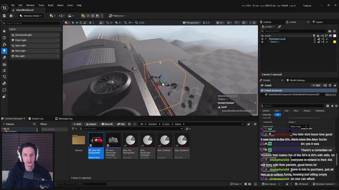Expand the Platforms dropdown
The height and width of the screenshot is (190, 339).
pos(117,16)
